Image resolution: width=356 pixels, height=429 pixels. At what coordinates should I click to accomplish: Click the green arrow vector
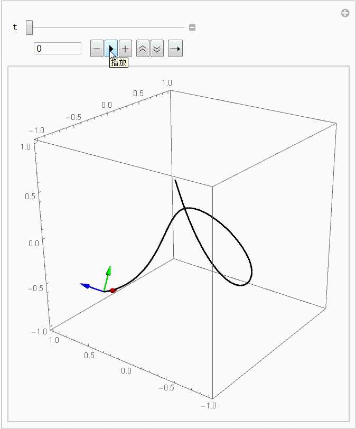107,278
